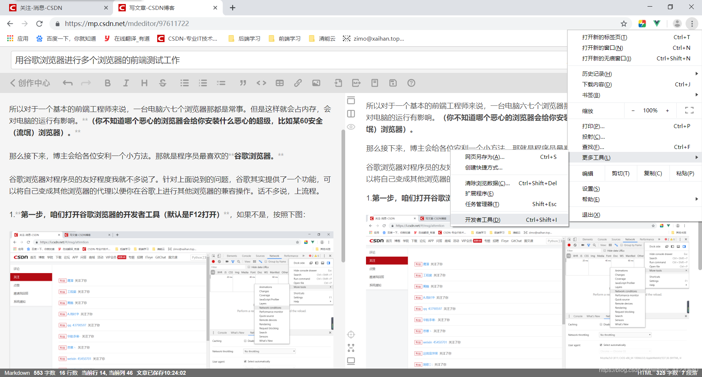Open the 百度一下 bookmark

pyautogui.click(x=66, y=38)
